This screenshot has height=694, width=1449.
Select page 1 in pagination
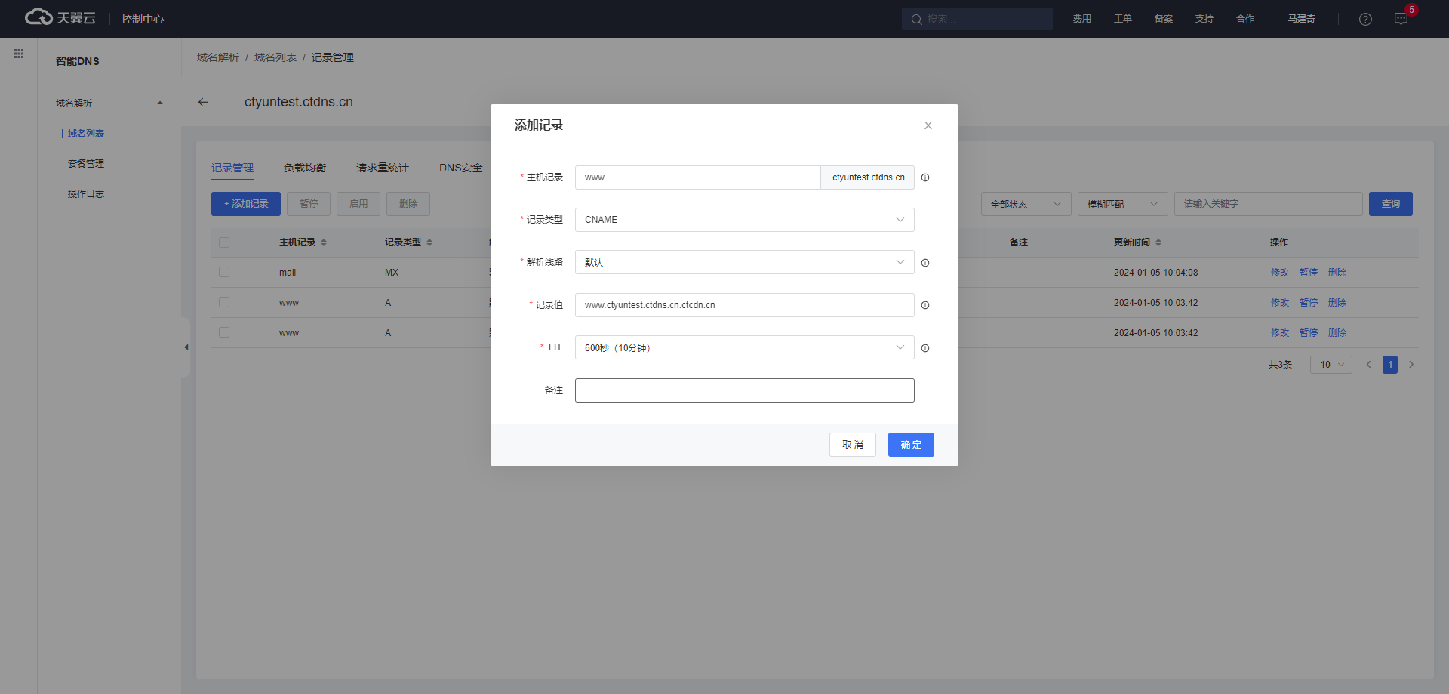(x=1390, y=365)
